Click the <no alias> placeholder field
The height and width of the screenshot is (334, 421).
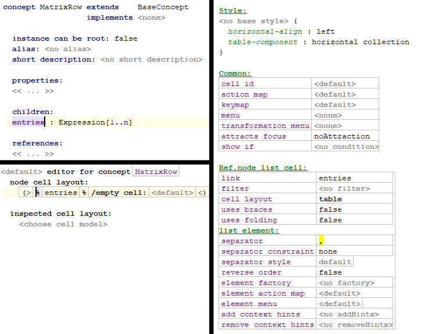click(x=68, y=49)
